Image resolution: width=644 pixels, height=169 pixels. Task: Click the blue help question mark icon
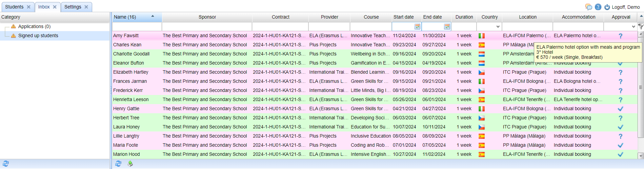[598, 7]
